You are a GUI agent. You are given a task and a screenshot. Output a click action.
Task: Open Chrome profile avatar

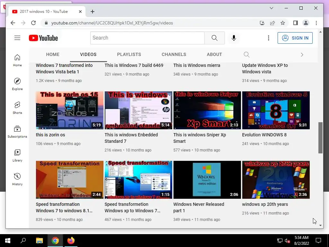click(x=306, y=23)
